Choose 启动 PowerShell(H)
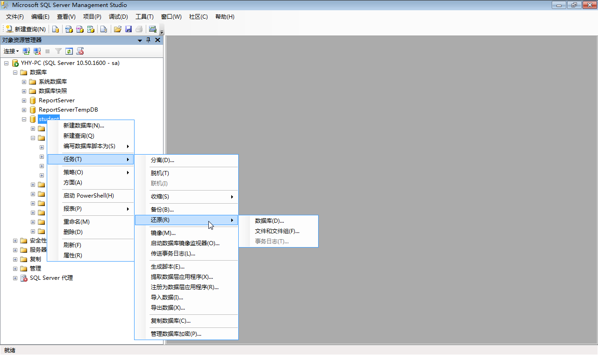 pos(91,195)
